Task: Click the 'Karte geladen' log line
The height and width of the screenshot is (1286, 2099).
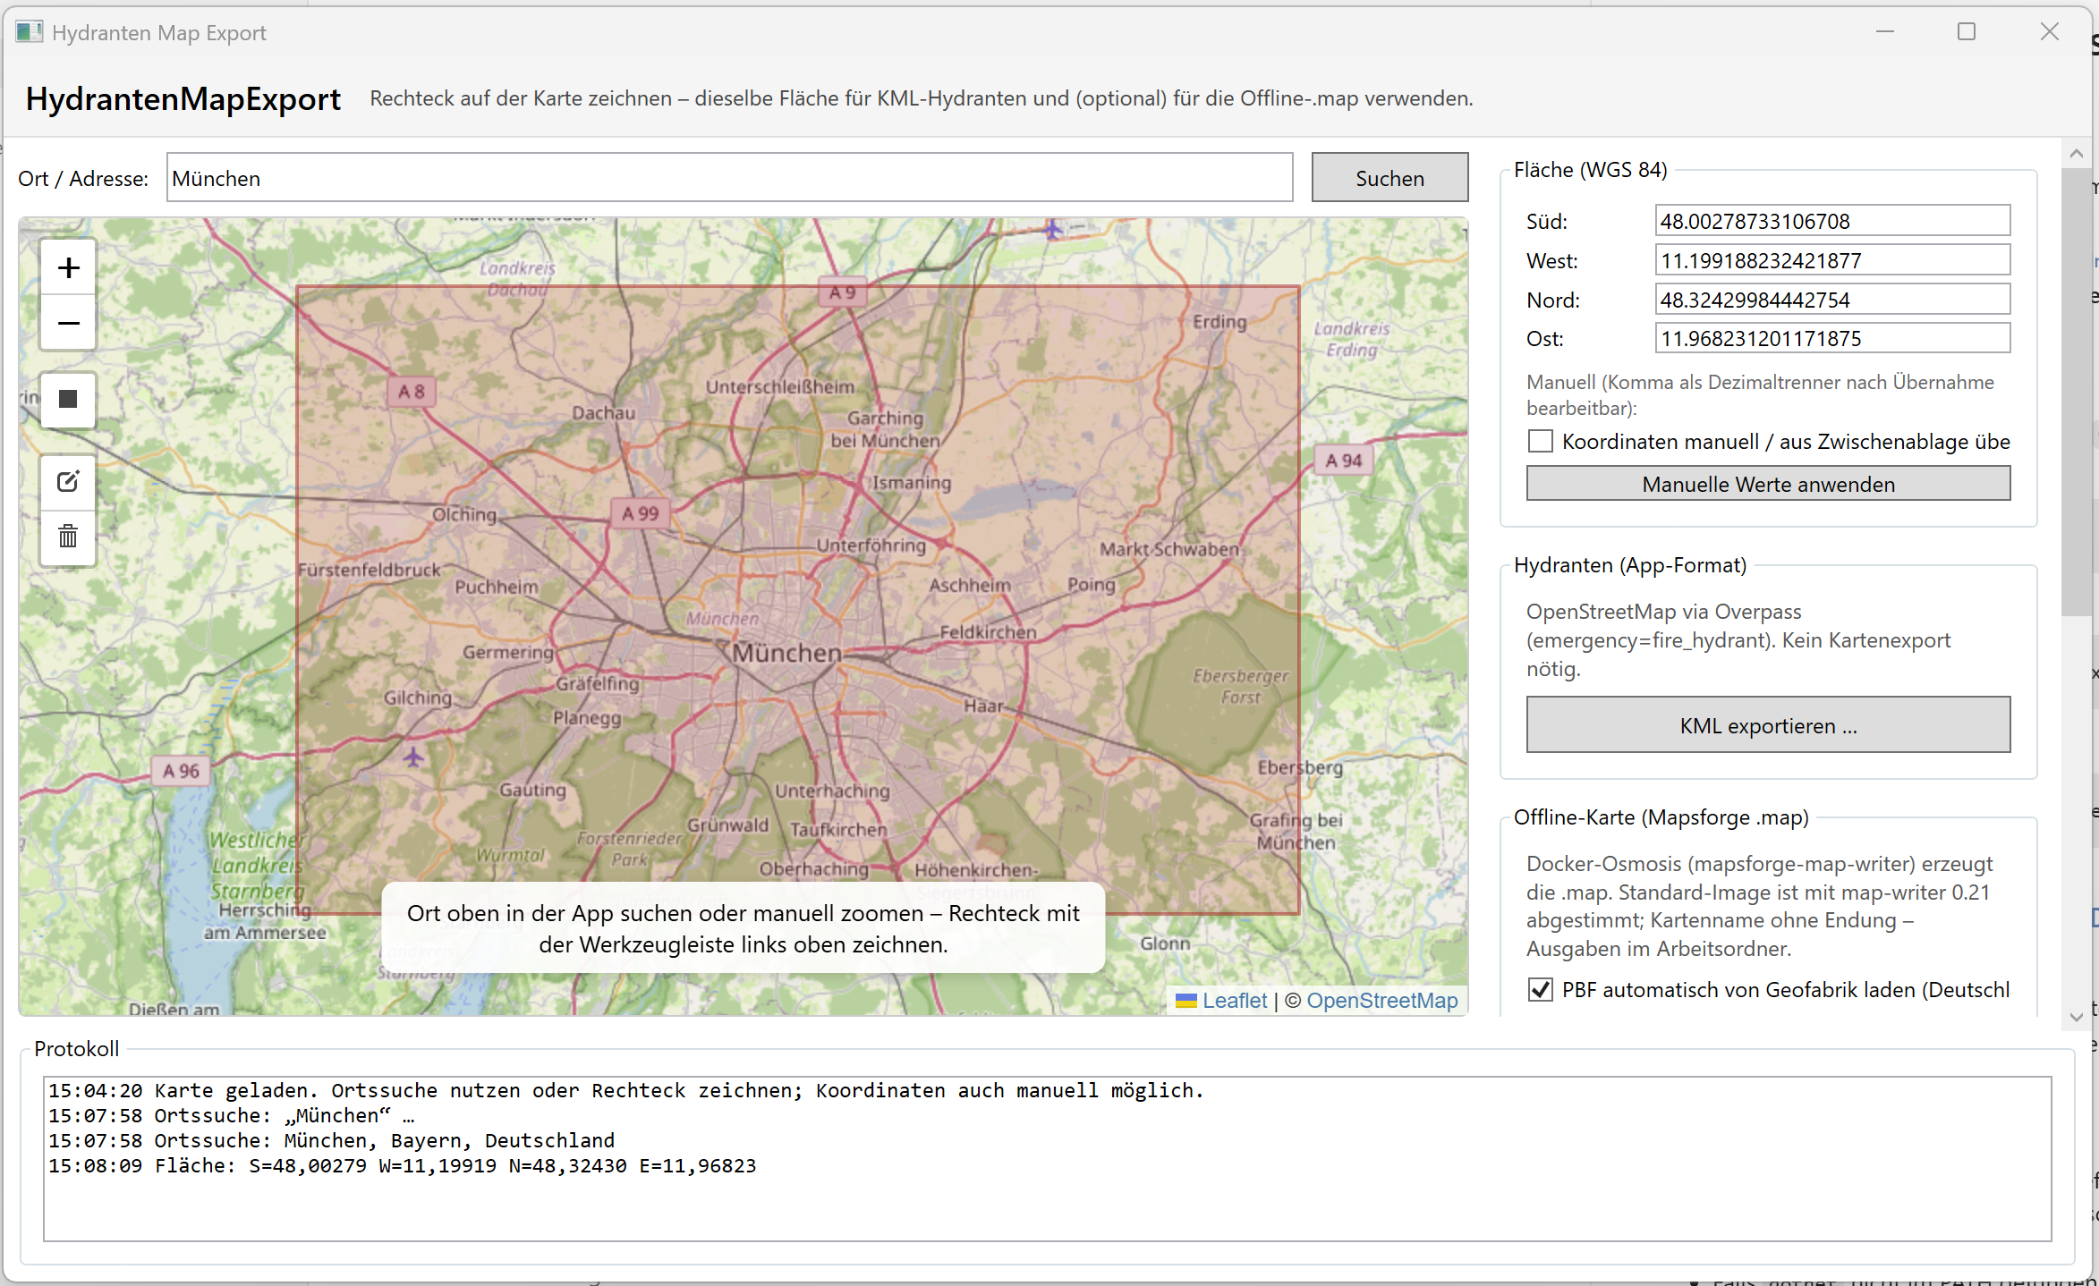Action: (x=626, y=1090)
